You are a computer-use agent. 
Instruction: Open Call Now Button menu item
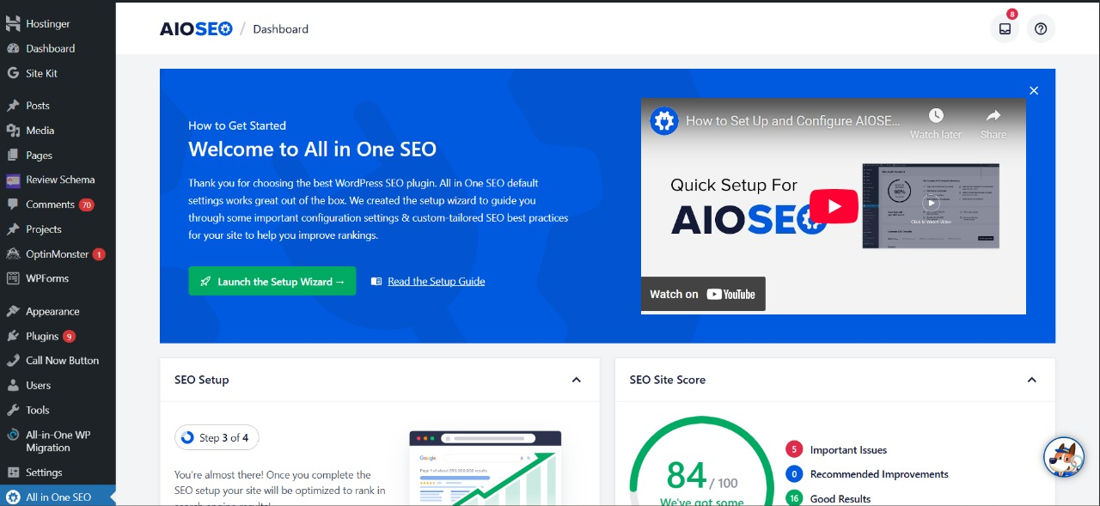(x=58, y=361)
